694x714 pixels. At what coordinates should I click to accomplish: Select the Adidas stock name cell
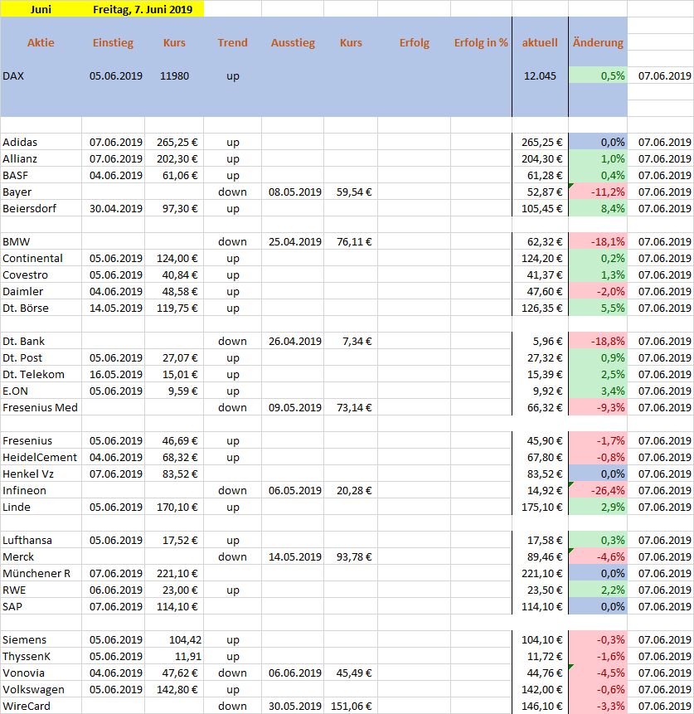(41, 142)
